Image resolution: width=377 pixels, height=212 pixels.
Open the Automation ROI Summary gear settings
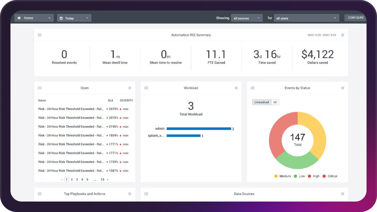pyautogui.click(x=342, y=35)
